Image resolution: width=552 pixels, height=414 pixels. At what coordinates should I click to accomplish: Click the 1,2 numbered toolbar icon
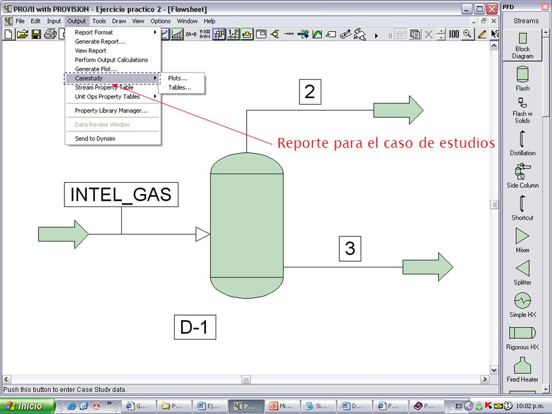[x=233, y=34]
